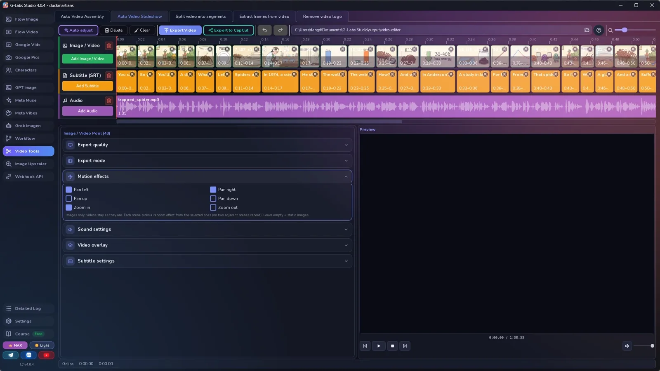
Task: Skip to next in preview player
Action: pyautogui.click(x=405, y=346)
